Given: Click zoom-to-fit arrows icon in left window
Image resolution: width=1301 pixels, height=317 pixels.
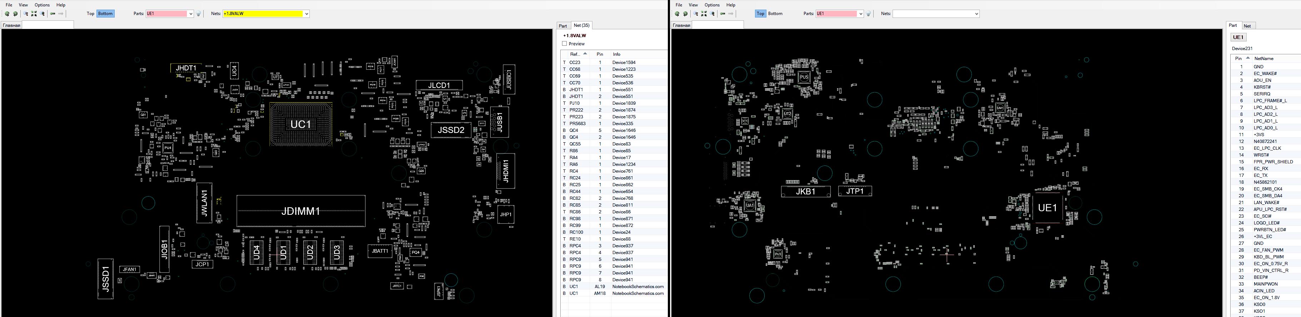Looking at the screenshot, I should 34,14.
